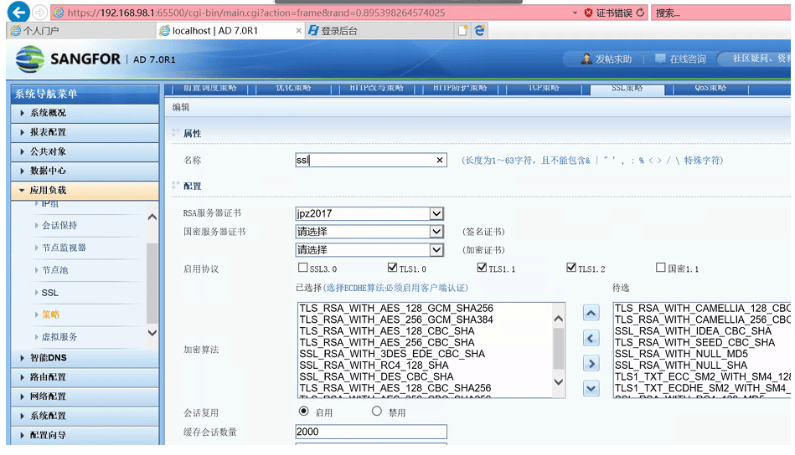The image size is (795, 455).
Task: Click the Edge browser icon beside tabs
Action: pyautogui.click(x=479, y=31)
